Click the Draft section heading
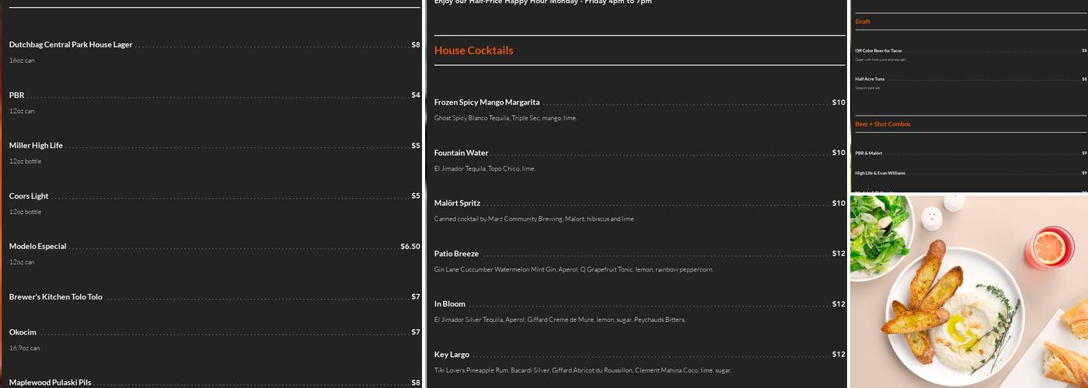The image size is (1088, 388). (x=863, y=22)
